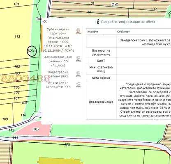The image size is (171, 164).
Task: Collapse the info panel with double-chevron
Action: click(45, 21)
